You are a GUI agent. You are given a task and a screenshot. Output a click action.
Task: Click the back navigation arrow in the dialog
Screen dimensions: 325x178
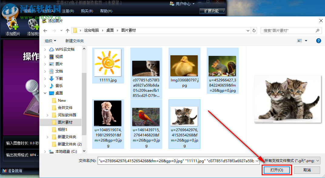coord(45,30)
